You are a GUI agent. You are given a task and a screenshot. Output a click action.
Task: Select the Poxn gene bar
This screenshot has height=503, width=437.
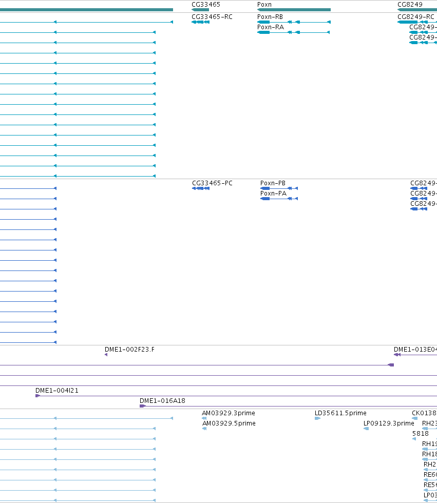294,10
